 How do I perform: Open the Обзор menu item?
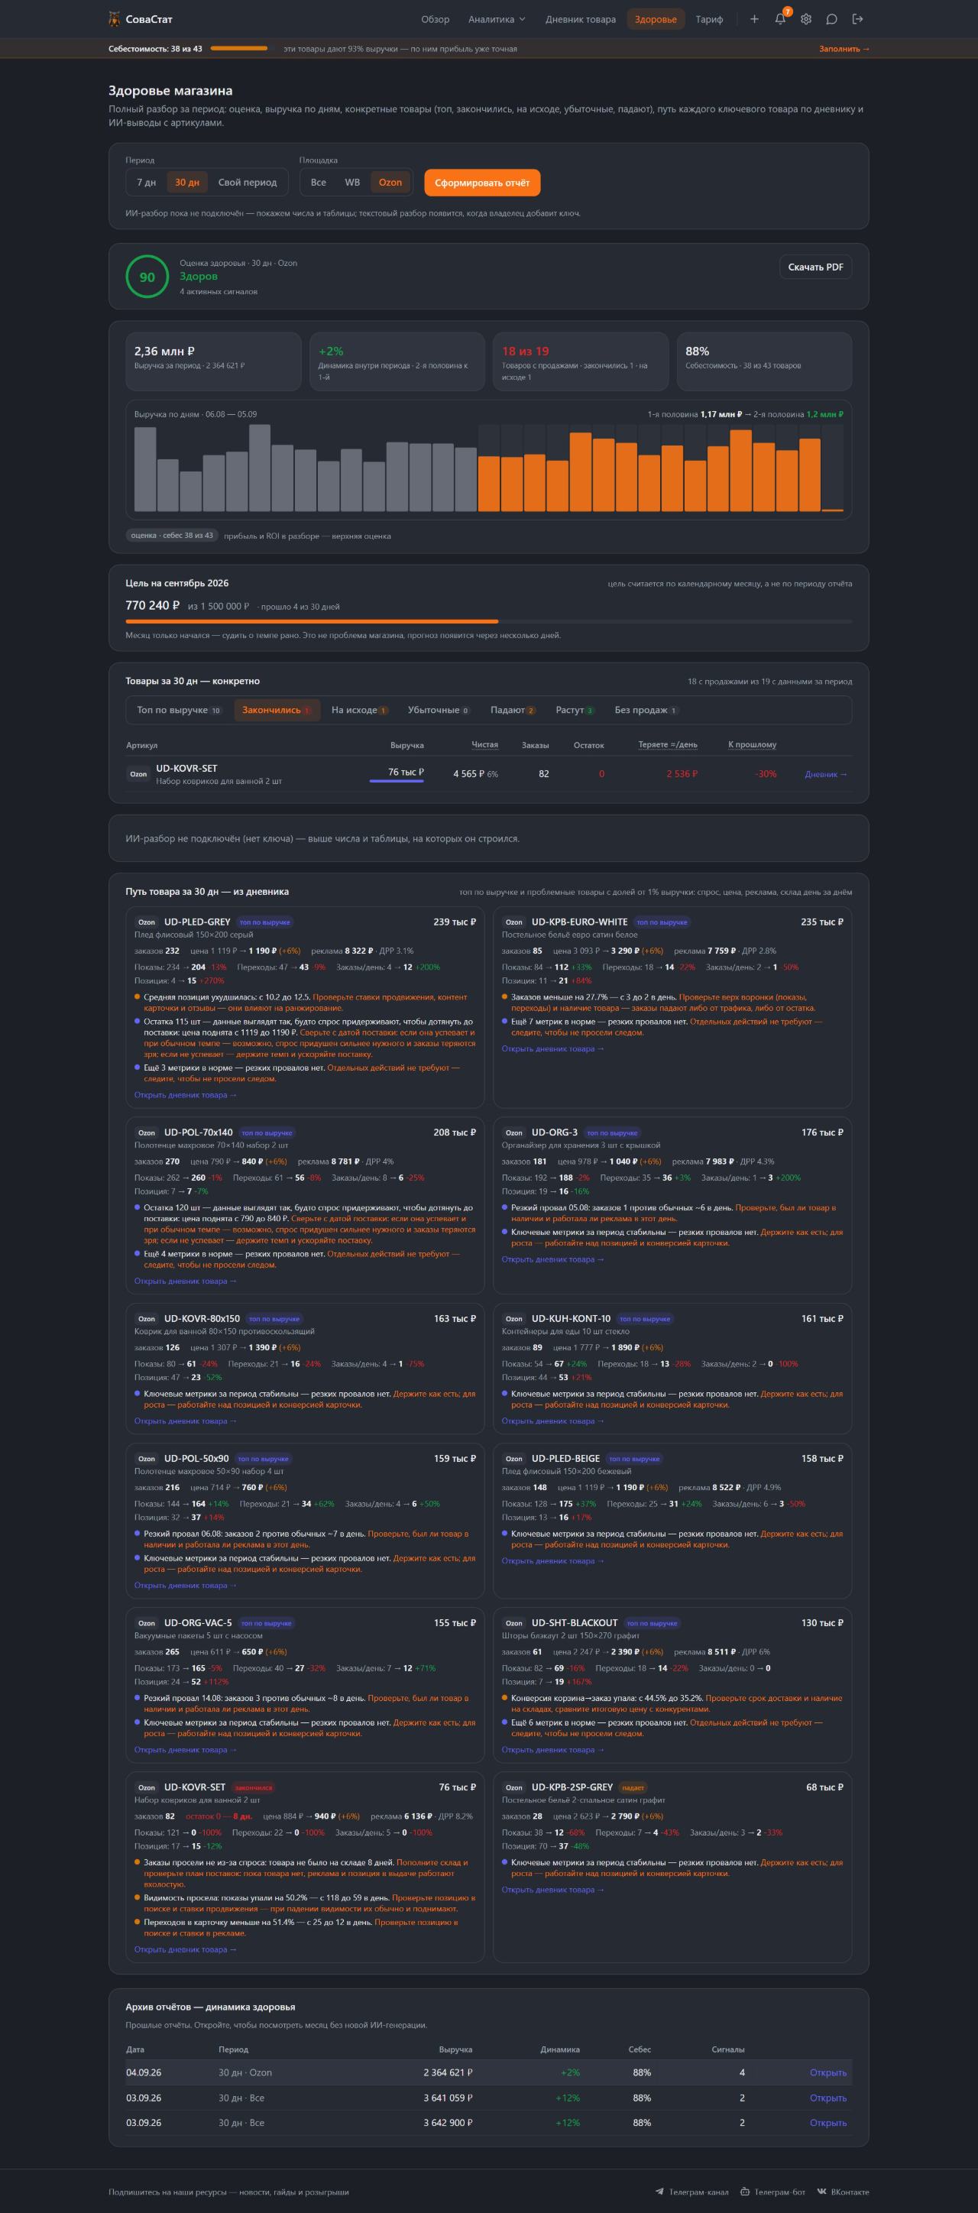[436, 19]
